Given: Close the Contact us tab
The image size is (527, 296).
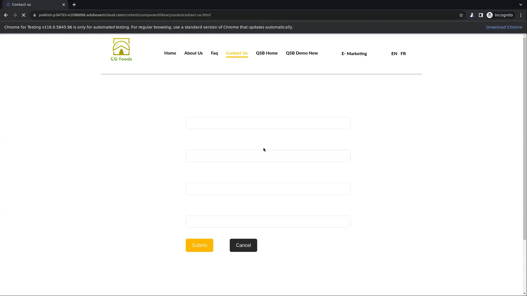Looking at the screenshot, I should tap(64, 5).
